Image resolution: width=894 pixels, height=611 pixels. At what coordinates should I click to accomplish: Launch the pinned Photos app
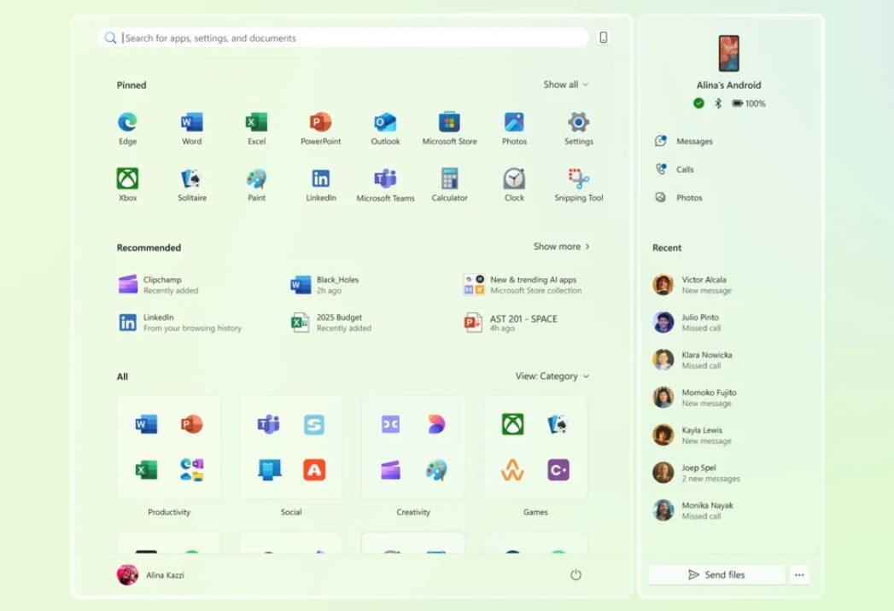(x=514, y=129)
